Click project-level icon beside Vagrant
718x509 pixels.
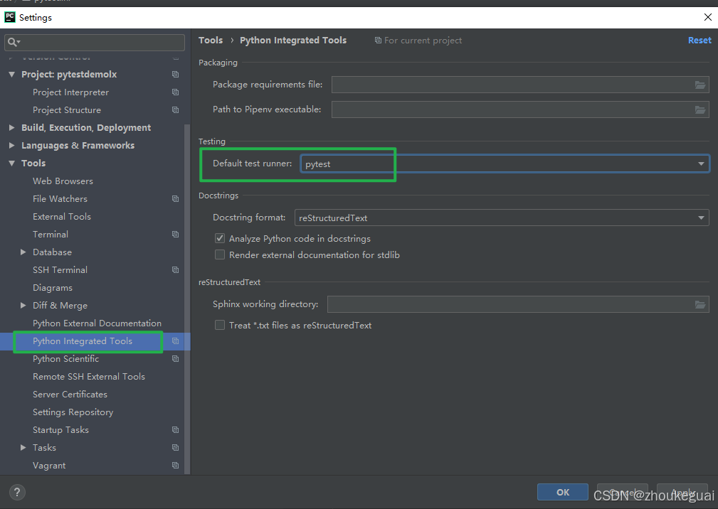(x=175, y=465)
